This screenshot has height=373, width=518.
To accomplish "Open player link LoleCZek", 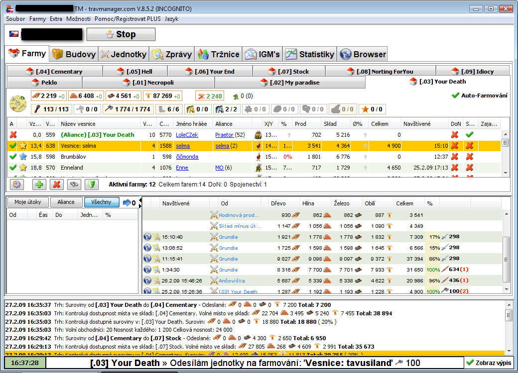I will [187, 135].
